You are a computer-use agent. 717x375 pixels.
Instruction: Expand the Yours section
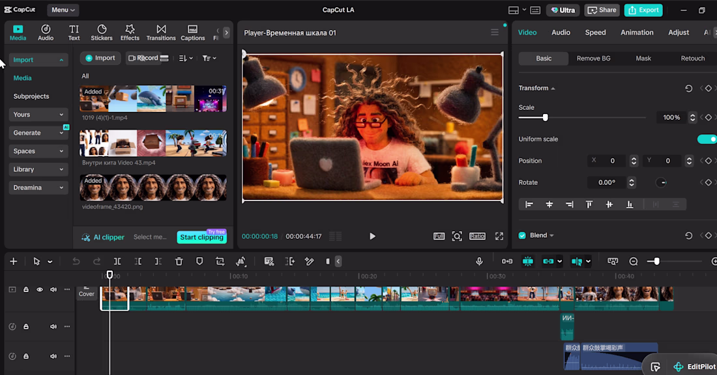[x=38, y=115]
